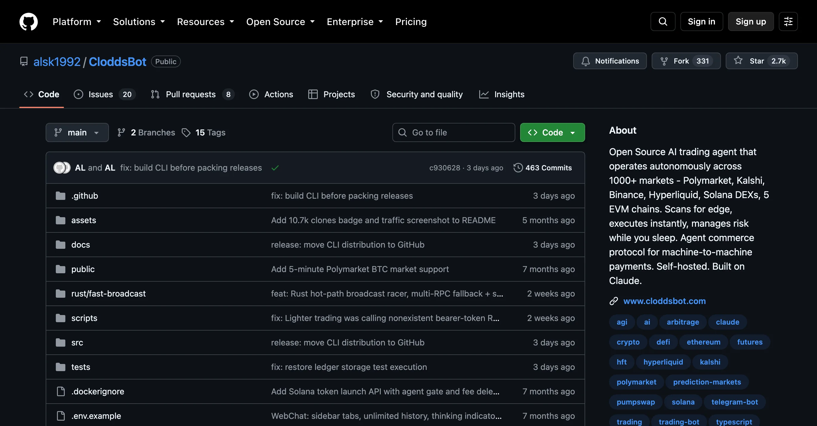Open the Pricing page
817x426 pixels.
(x=411, y=21)
